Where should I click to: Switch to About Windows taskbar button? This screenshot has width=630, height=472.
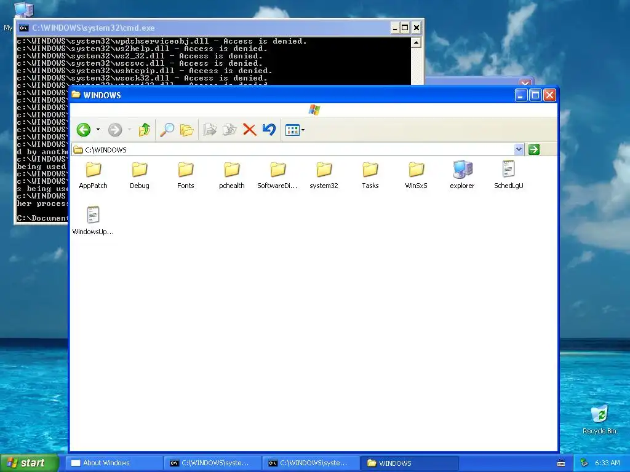coord(114,463)
